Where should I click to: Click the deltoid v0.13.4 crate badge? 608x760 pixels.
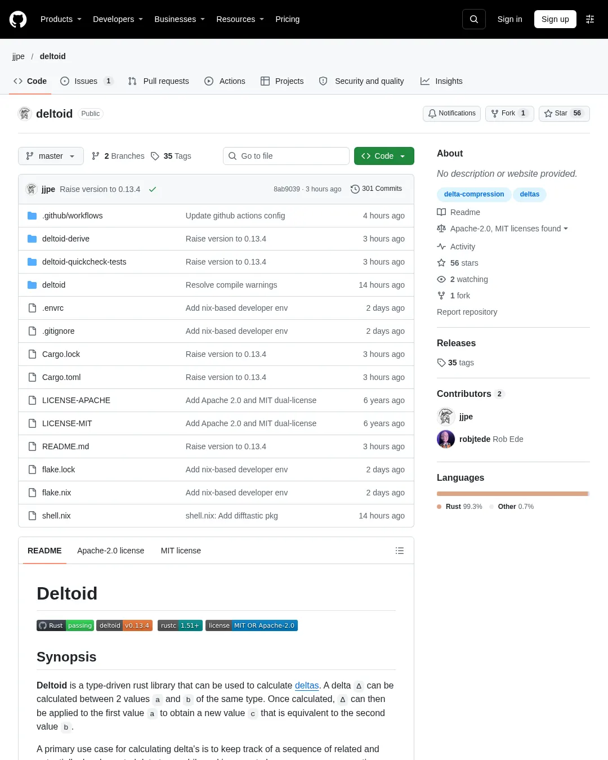click(x=124, y=625)
